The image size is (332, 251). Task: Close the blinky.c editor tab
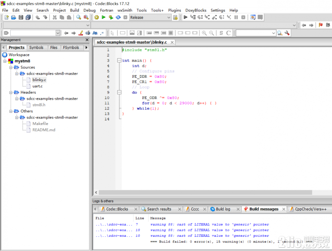(172, 42)
